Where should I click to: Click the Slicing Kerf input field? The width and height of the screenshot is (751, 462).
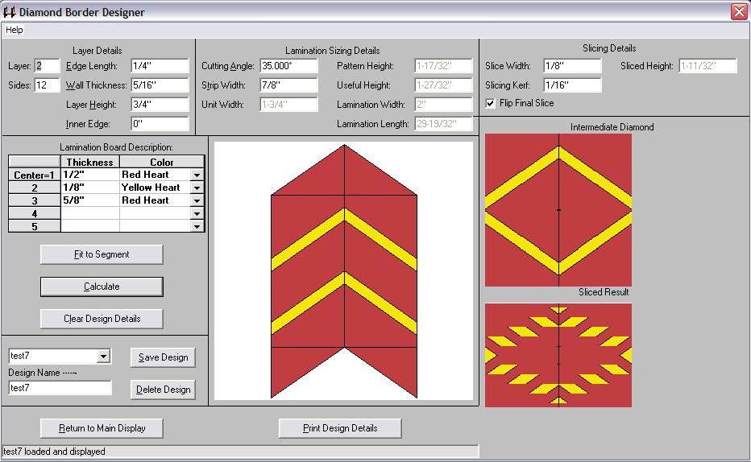(x=572, y=85)
